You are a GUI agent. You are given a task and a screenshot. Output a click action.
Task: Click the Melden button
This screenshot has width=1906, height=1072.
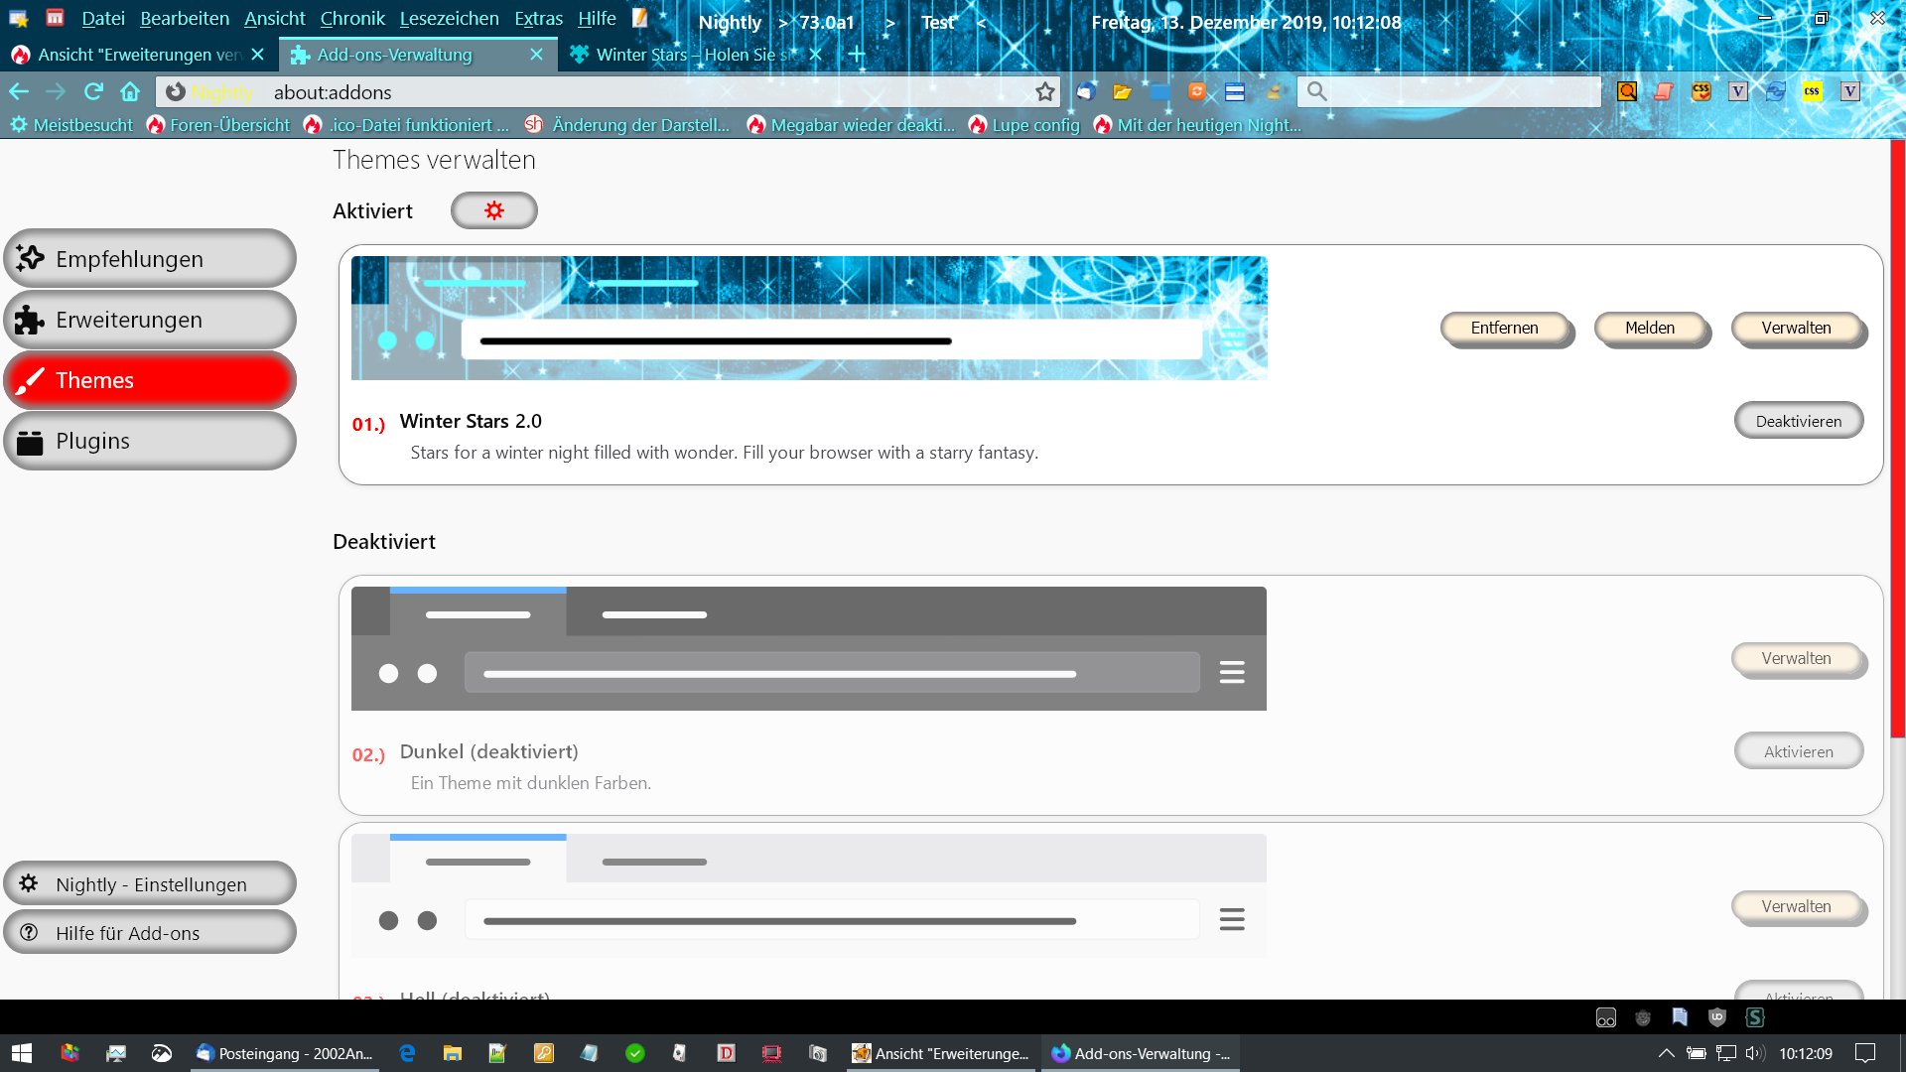pyautogui.click(x=1649, y=328)
